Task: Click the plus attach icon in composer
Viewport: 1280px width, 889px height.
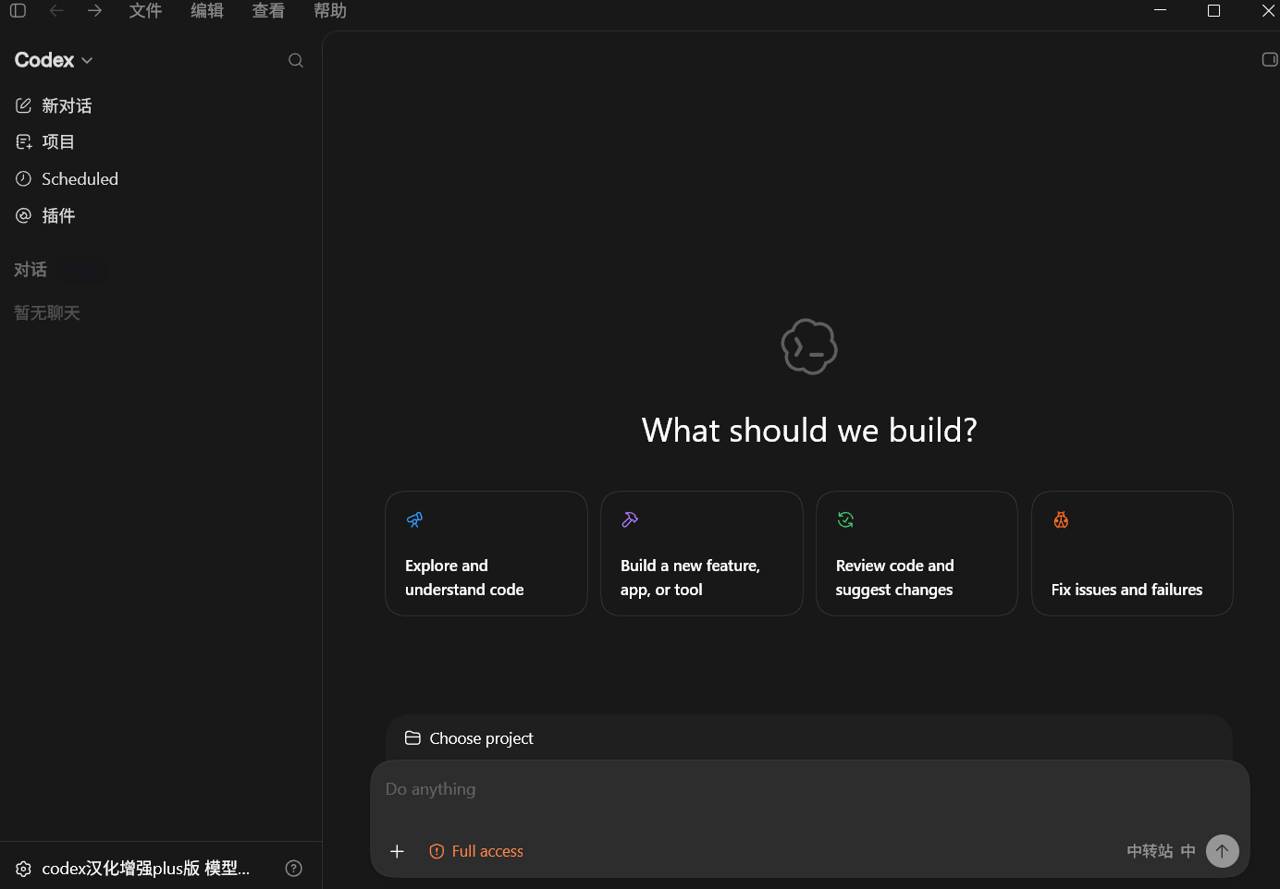Action: [398, 852]
